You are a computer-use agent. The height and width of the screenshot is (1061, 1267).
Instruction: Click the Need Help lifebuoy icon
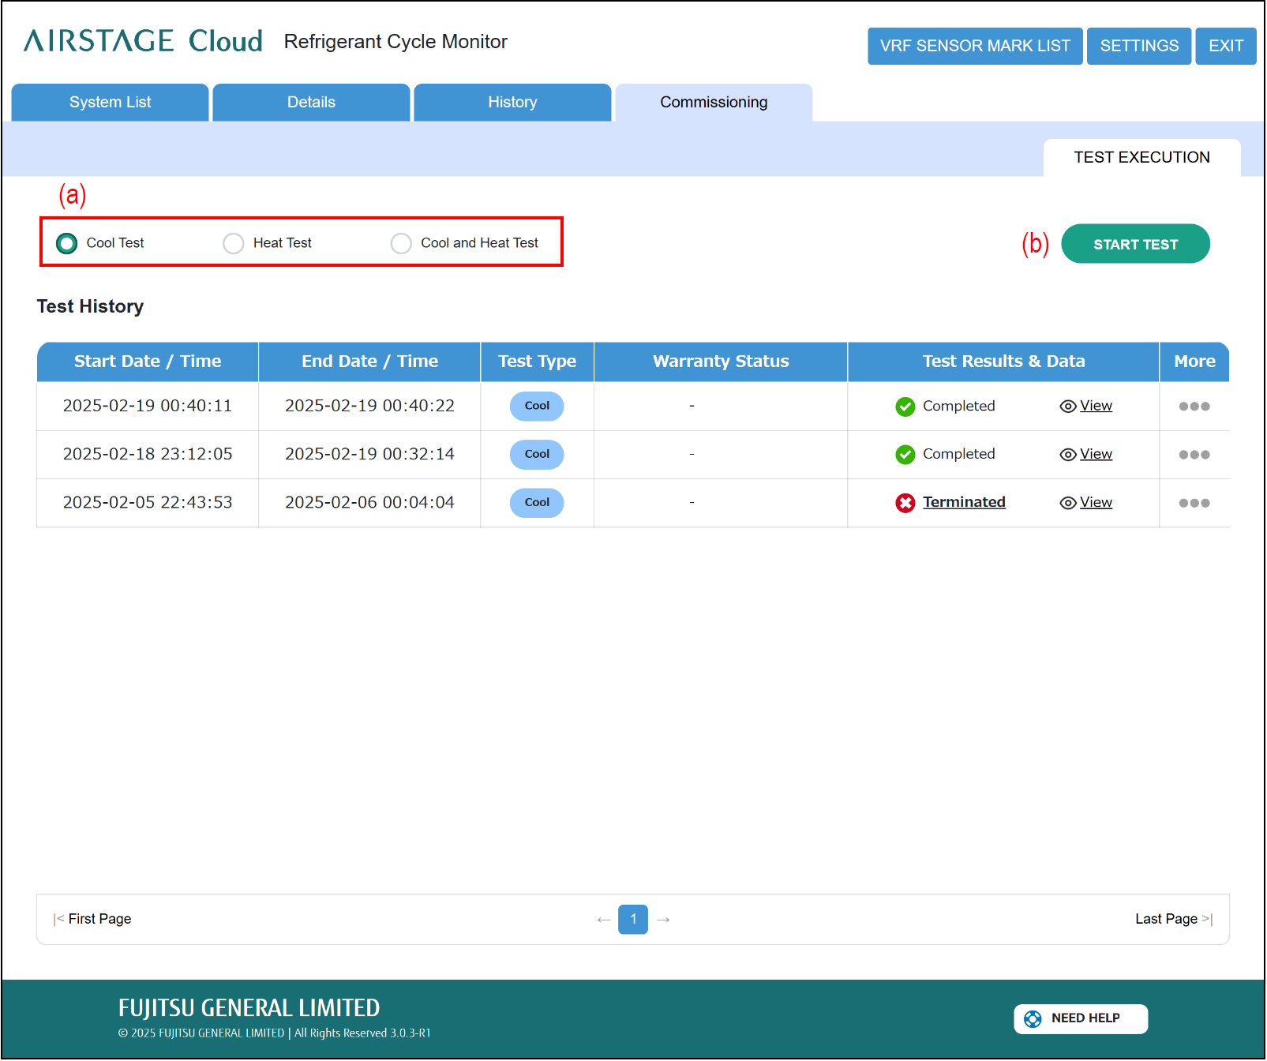[x=1032, y=1018]
